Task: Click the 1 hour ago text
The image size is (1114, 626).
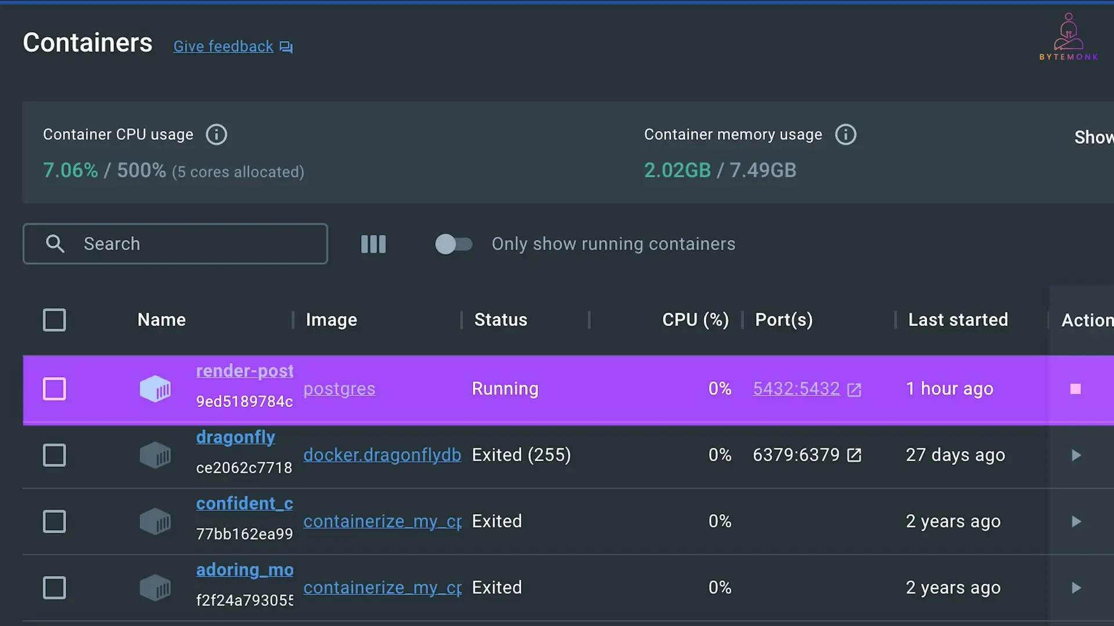Action: (949, 389)
